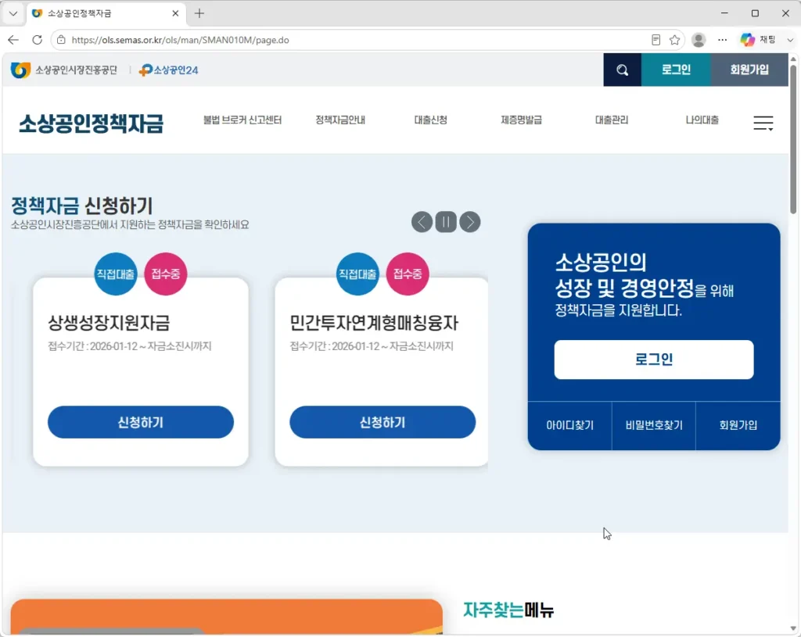Click the 상생성장지원자금 card title

(109, 323)
